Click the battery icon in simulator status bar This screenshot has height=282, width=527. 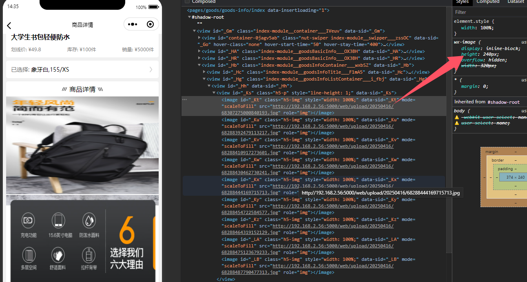click(153, 7)
